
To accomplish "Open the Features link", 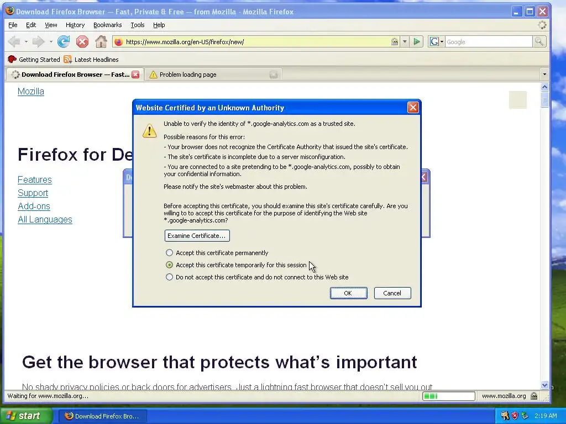I will (x=35, y=180).
